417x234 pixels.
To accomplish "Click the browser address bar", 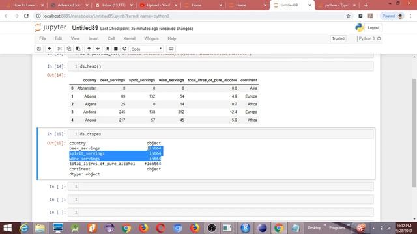I will point(192,16).
